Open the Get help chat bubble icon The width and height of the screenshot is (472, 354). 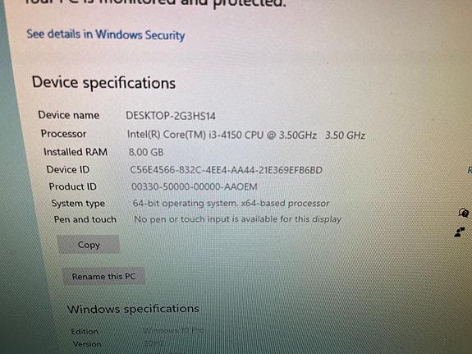[x=463, y=213]
